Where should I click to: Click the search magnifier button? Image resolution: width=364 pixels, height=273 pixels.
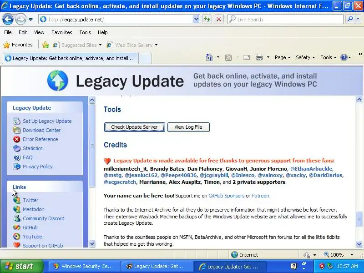pyautogui.click(x=350, y=20)
